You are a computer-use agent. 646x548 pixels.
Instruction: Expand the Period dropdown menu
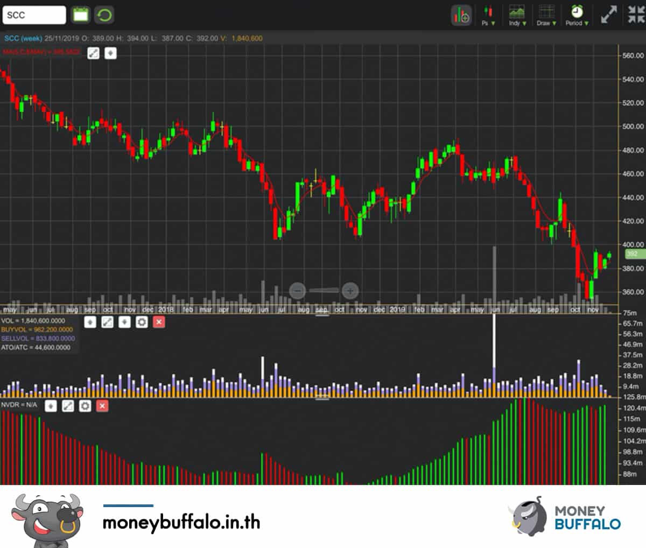[x=577, y=15]
